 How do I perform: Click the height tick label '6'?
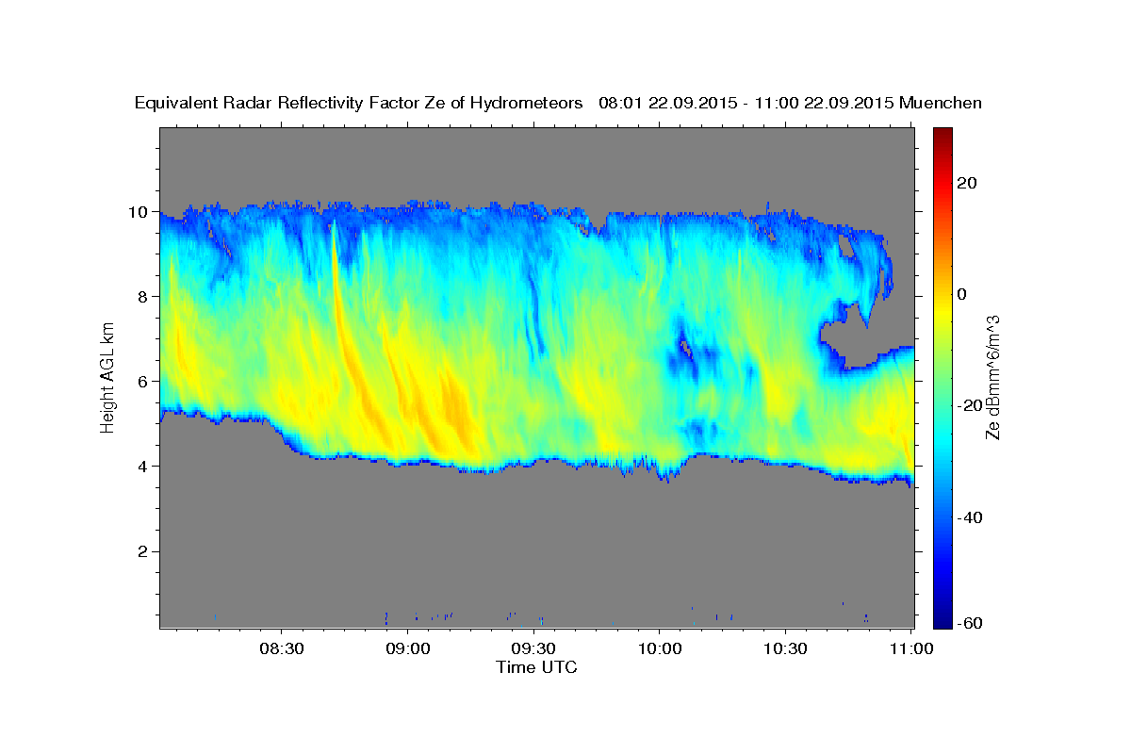[x=144, y=382]
